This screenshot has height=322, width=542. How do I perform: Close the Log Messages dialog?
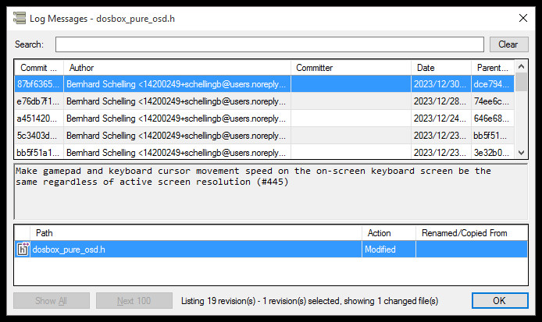coord(523,18)
